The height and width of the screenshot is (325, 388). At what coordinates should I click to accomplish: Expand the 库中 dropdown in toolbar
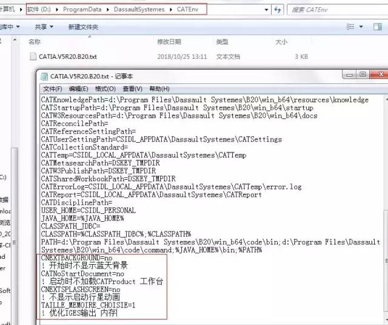click(x=11, y=27)
